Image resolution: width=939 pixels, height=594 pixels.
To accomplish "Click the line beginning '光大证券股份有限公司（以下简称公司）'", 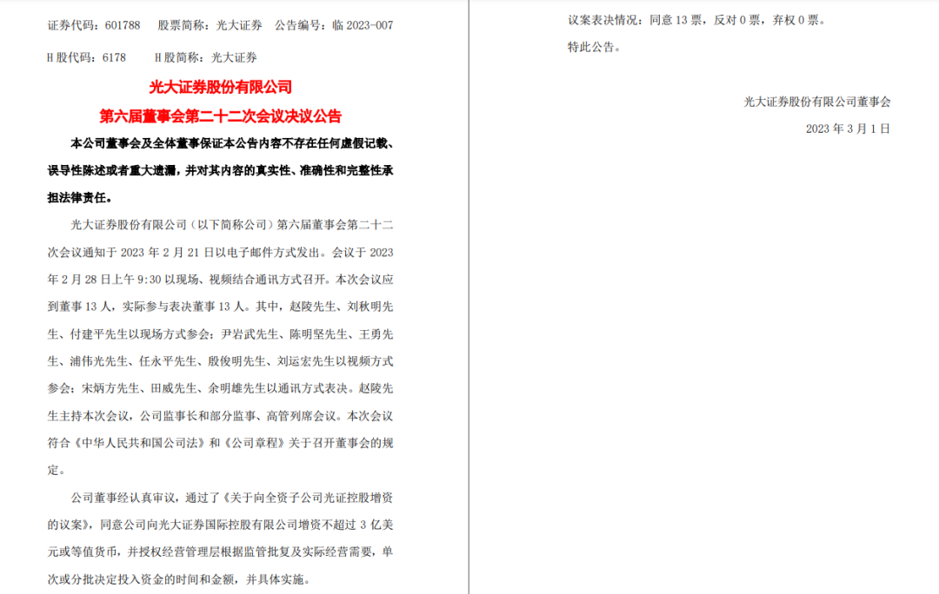I will [x=232, y=225].
